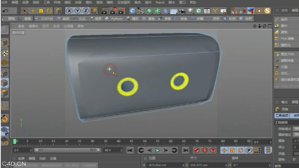This screenshot has width=299, height=168.
Task: Jump to timeline end button
Action: [185, 151]
